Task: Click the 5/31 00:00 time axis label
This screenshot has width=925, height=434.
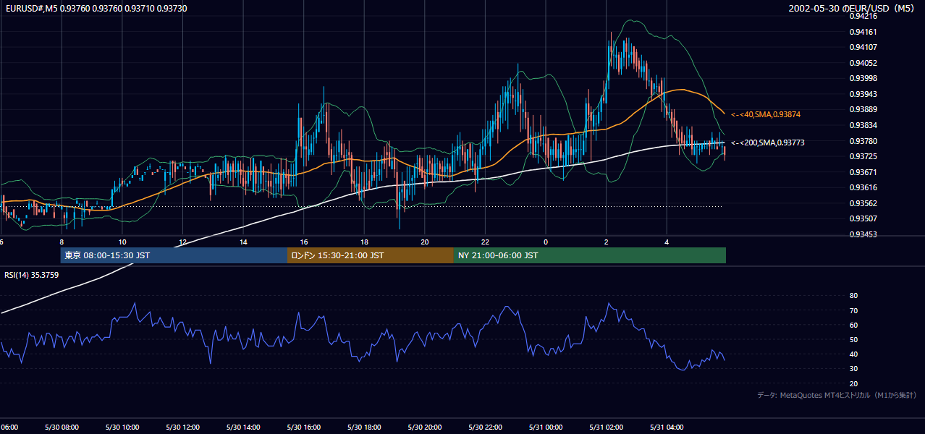Action: point(546,427)
